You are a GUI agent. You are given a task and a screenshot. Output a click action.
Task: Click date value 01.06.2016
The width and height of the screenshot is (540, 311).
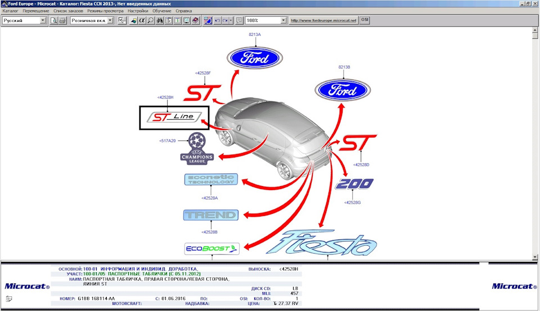pyautogui.click(x=173, y=299)
